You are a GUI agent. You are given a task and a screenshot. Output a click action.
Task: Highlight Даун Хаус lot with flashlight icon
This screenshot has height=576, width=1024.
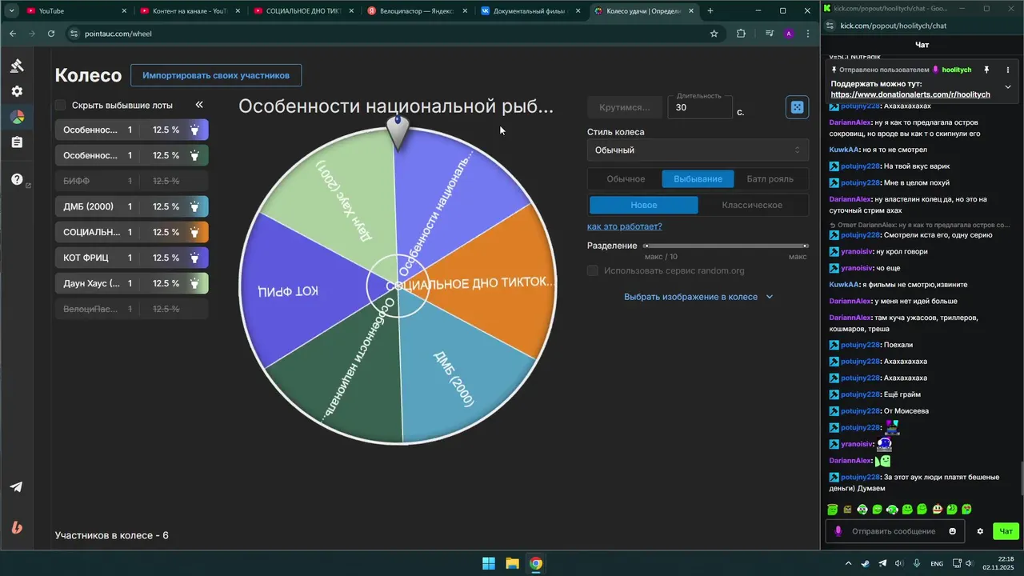194,283
